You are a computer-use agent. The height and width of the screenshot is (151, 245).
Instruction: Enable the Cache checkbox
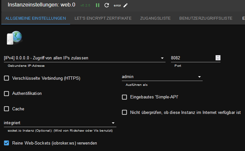click(x=6, y=109)
